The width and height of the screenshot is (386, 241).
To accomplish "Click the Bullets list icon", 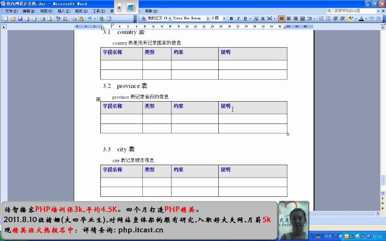I will [x=328, y=18].
